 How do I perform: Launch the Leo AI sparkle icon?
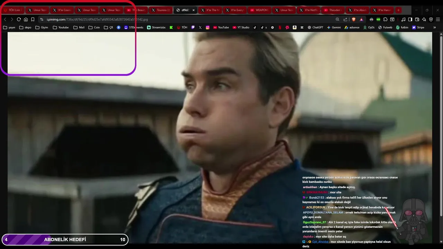pyautogui.click(x=424, y=19)
